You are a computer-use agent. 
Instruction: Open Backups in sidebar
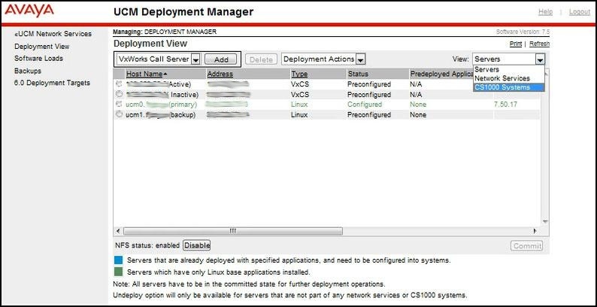point(28,71)
